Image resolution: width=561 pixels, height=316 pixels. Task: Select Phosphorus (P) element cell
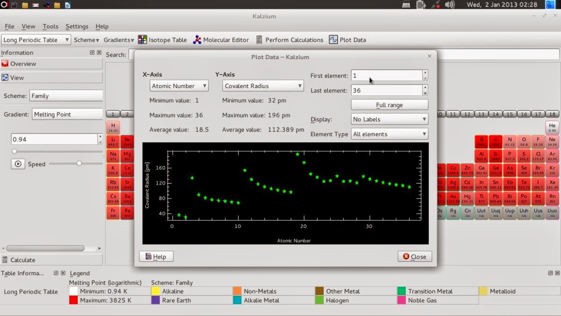(510, 156)
